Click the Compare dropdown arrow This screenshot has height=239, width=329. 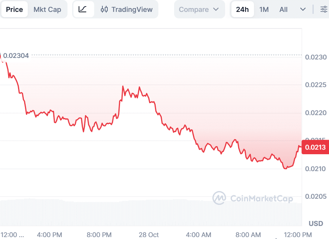point(216,10)
